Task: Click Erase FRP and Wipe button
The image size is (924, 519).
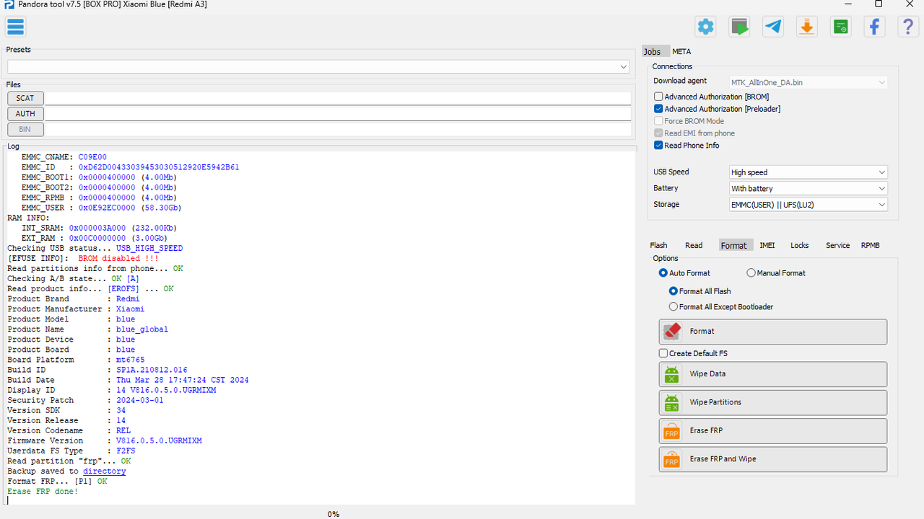Action: (773, 459)
